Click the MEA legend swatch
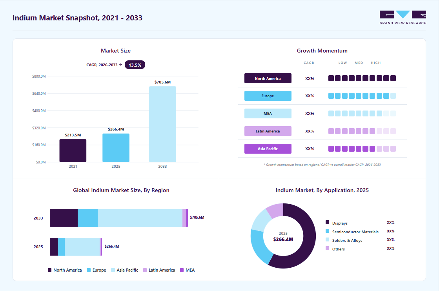The height and width of the screenshot is (292, 439). 182,270
